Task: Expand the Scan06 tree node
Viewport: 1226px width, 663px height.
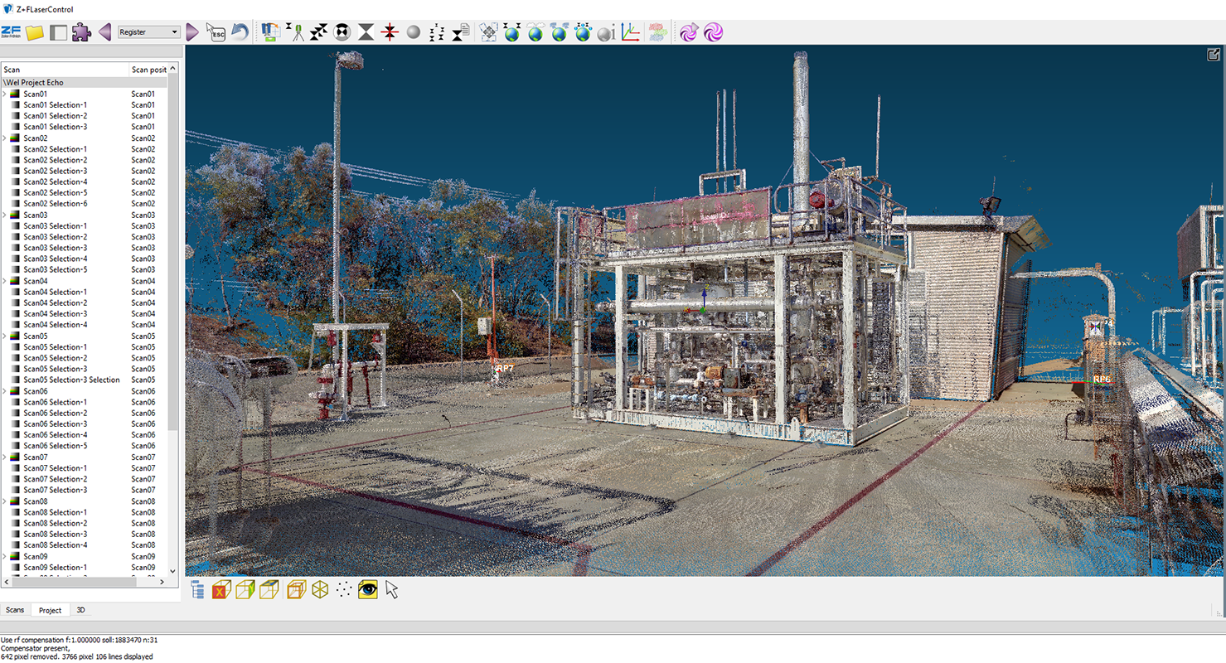Action: (x=4, y=391)
